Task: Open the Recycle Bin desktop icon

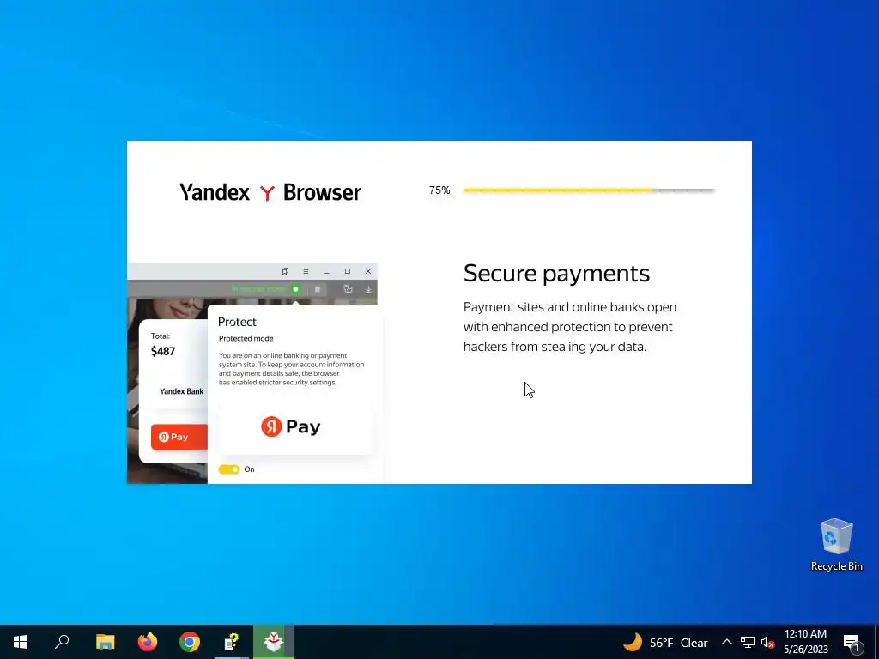Action: [x=836, y=545]
